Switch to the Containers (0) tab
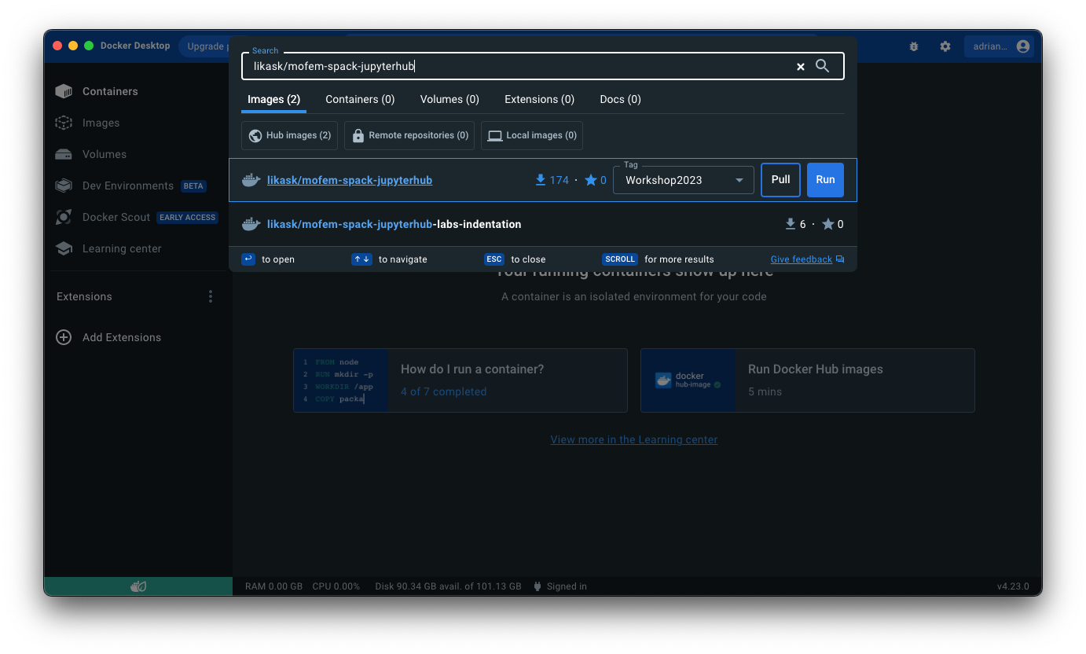1086x654 pixels. pyautogui.click(x=360, y=99)
